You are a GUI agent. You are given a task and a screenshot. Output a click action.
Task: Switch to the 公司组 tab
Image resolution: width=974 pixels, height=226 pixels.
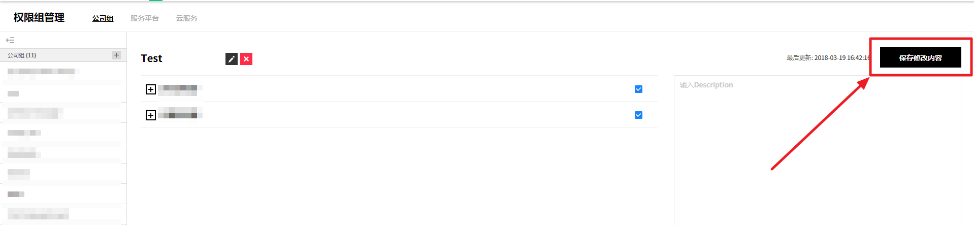coord(103,18)
